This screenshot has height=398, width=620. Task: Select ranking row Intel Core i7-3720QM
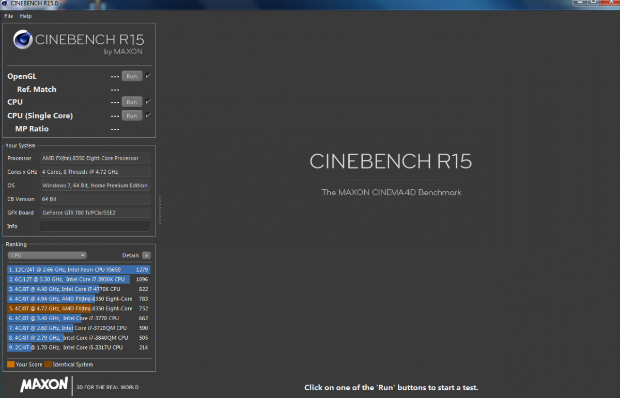[79, 328]
